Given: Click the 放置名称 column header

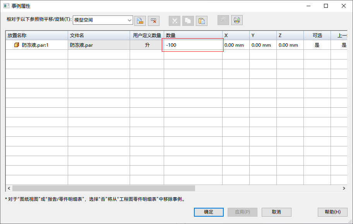Looking at the screenshot, I should coord(37,35).
